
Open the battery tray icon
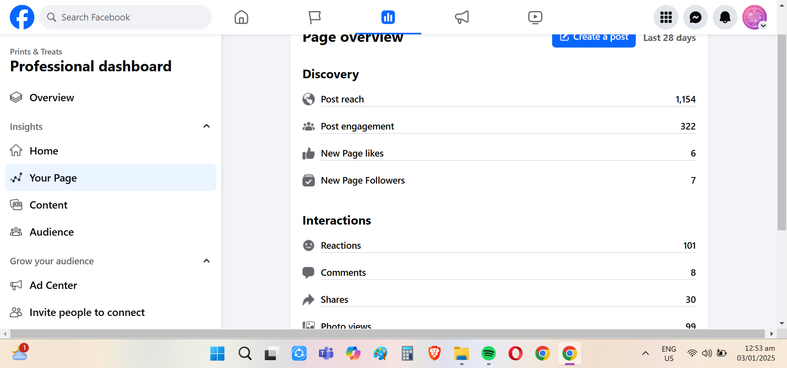click(722, 353)
